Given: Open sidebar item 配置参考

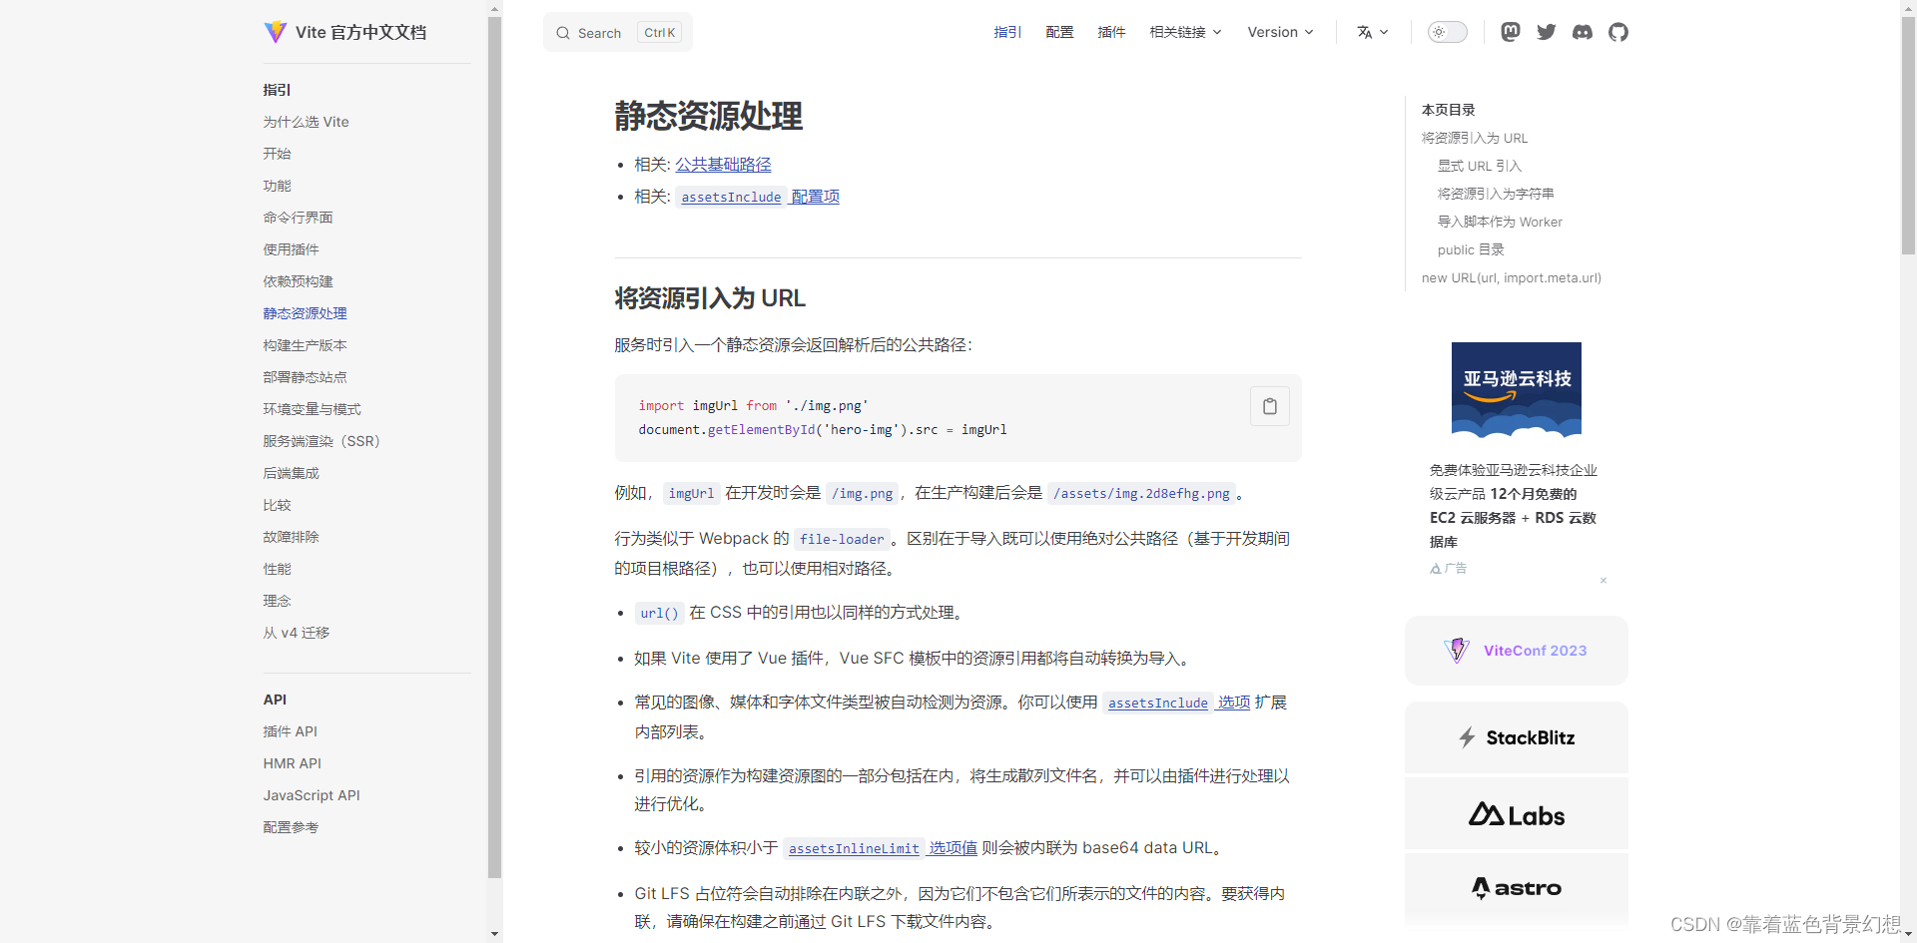Looking at the screenshot, I should pos(292,827).
